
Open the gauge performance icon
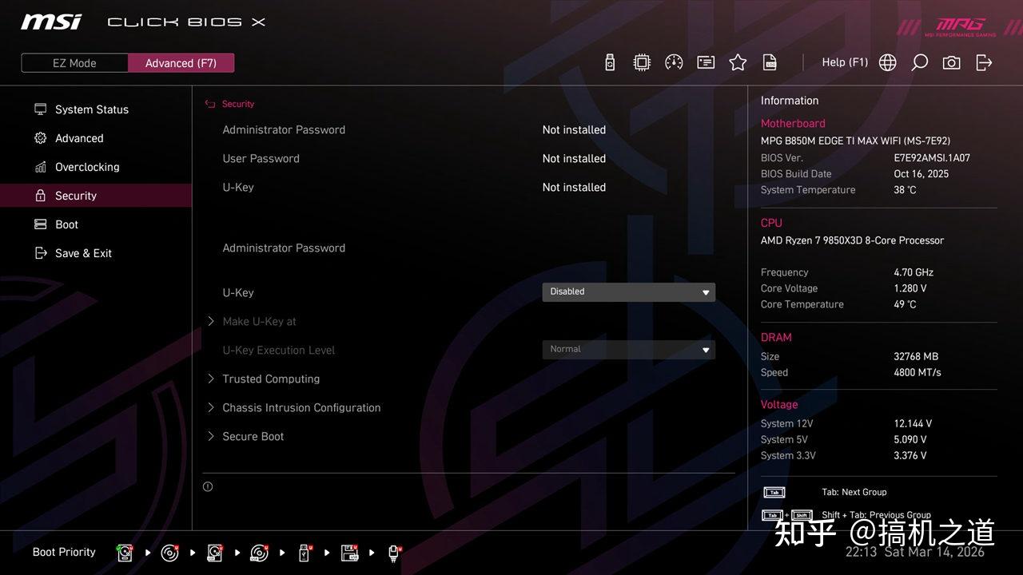[x=674, y=62]
